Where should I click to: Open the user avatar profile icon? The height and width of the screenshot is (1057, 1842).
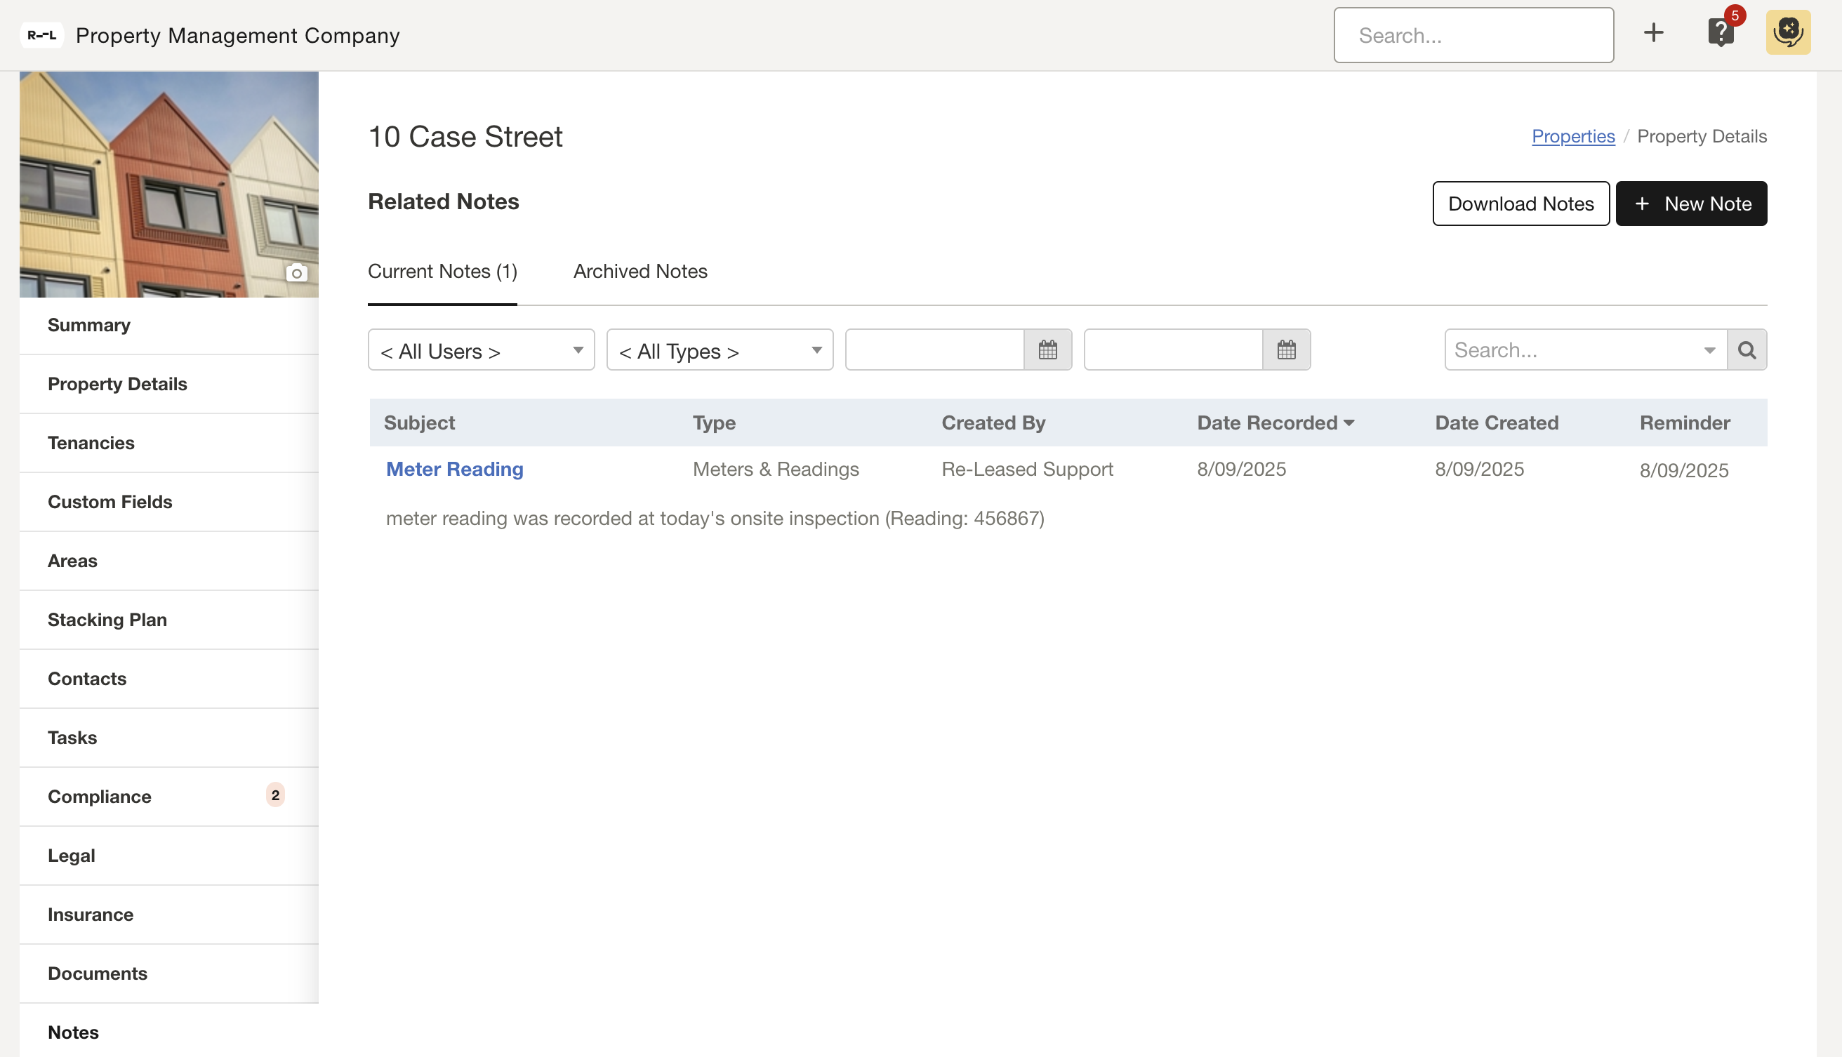1787,33
